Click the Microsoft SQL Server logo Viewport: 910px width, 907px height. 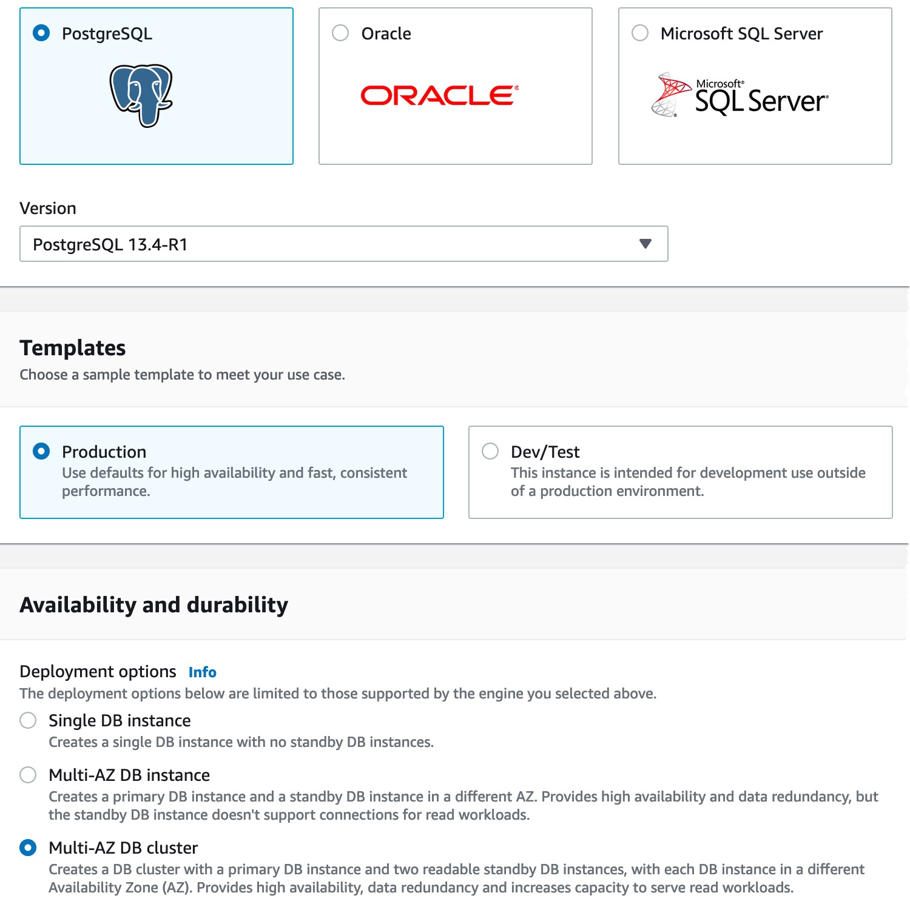point(740,96)
